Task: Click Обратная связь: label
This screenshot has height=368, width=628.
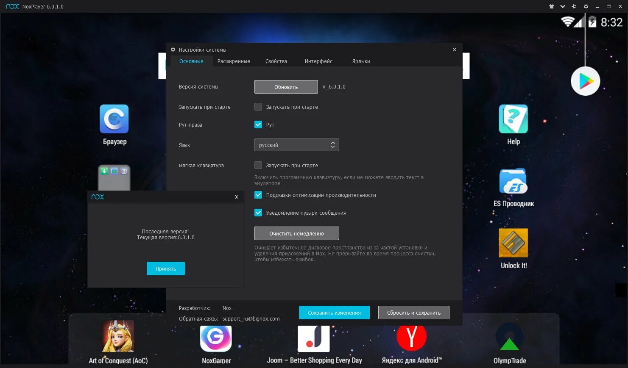Action: click(x=198, y=319)
